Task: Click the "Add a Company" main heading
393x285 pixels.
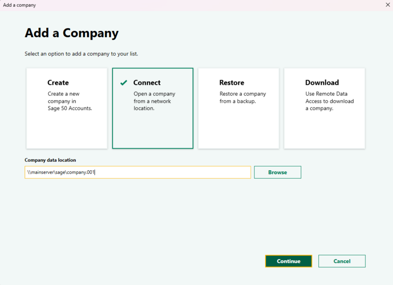Action: [x=72, y=33]
